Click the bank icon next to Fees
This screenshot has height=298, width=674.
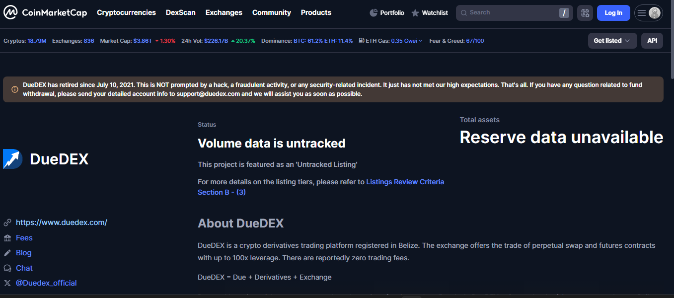(x=7, y=238)
